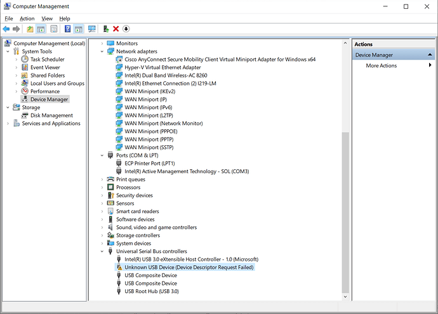This screenshot has height=314, width=438.
Task: Click the Up one level folder icon
Action: click(x=30, y=29)
